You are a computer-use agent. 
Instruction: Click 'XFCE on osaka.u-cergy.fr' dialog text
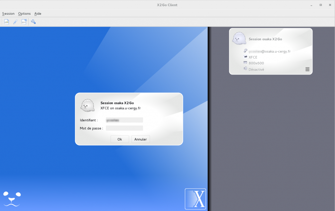(120, 108)
